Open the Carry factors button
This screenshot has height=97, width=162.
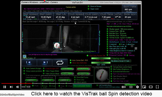83,69
